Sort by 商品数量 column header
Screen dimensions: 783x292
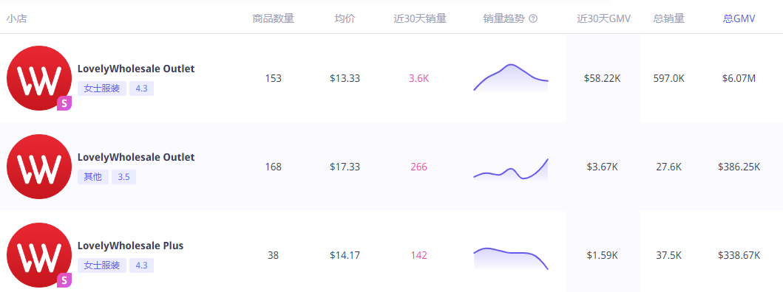pyautogui.click(x=274, y=19)
